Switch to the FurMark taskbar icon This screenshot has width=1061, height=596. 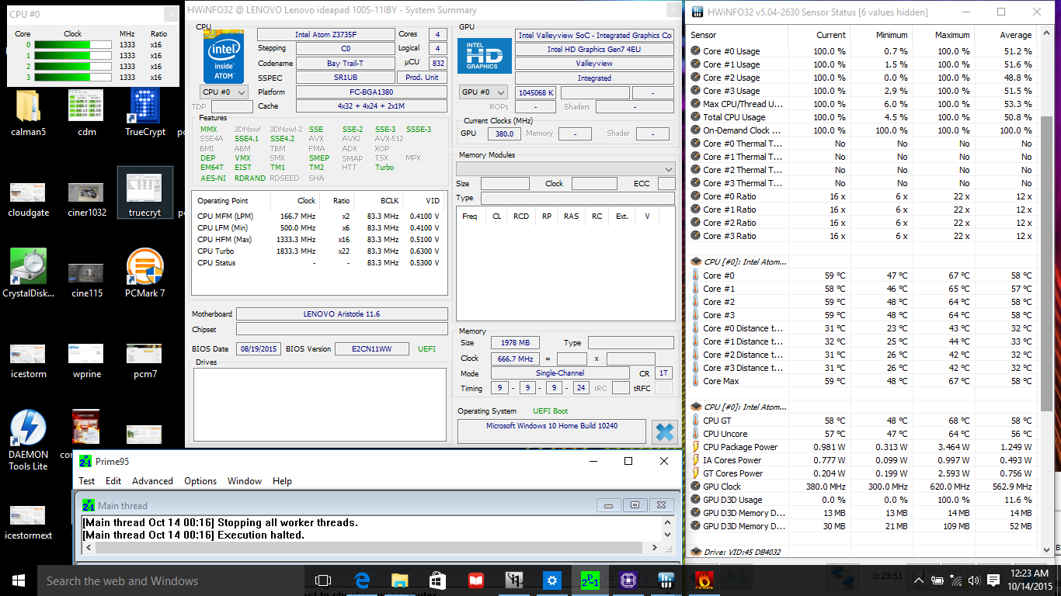[704, 580]
